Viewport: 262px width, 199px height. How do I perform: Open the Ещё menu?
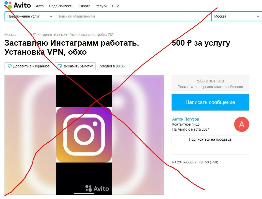116,6
